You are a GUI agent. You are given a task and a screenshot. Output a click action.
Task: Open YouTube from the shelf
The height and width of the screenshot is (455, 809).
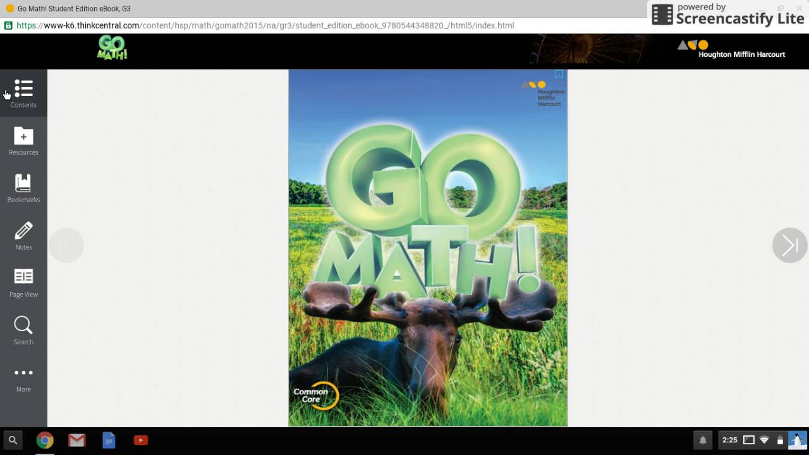point(141,440)
